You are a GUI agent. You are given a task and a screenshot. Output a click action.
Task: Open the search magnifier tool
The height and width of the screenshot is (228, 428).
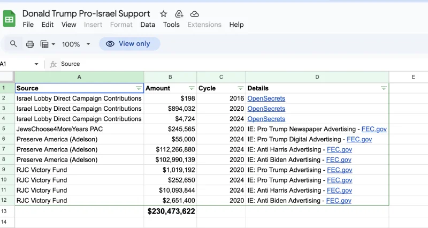pyautogui.click(x=13, y=44)
